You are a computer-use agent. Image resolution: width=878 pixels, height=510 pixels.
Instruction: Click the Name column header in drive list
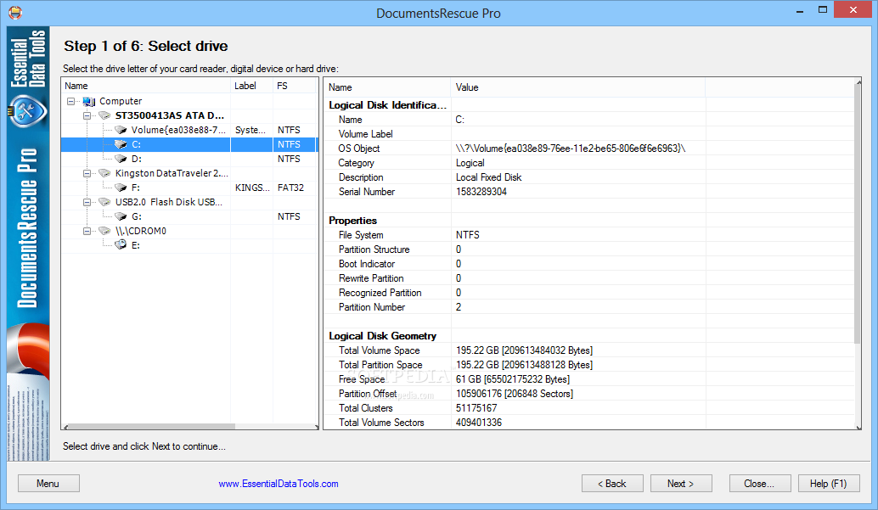click(x=145, y=86)
